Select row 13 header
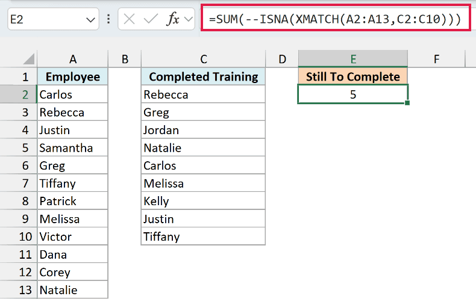This screenshot has height=299, width=476. point(18,289)
